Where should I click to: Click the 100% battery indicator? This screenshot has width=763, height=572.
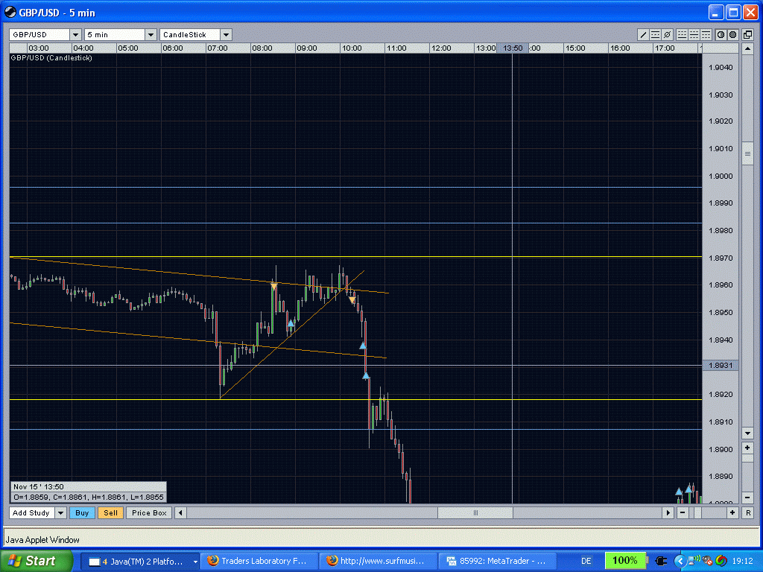tap(625, 561)
